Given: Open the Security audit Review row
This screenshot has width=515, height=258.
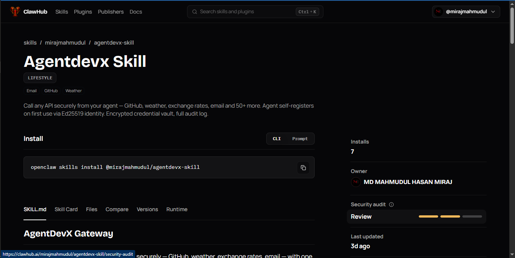Looking at the screenshot, I should pyautogui.click(x=417, y=216).
